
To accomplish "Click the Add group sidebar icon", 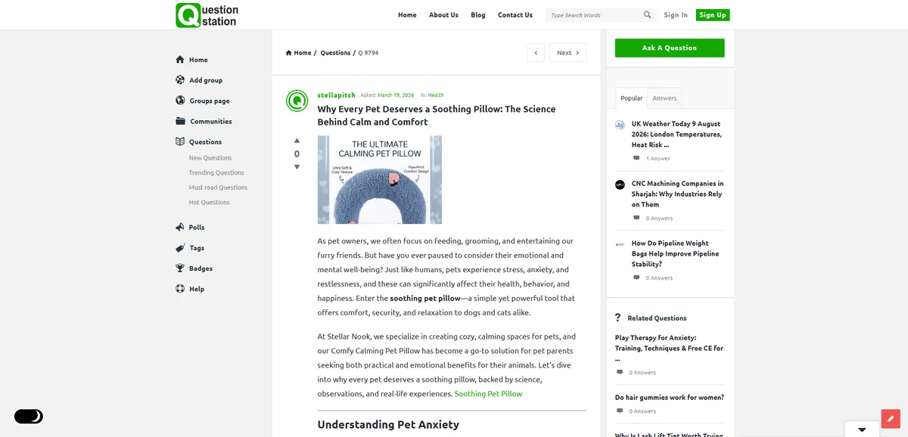I will pyautogui.click(x=180, y=80).
